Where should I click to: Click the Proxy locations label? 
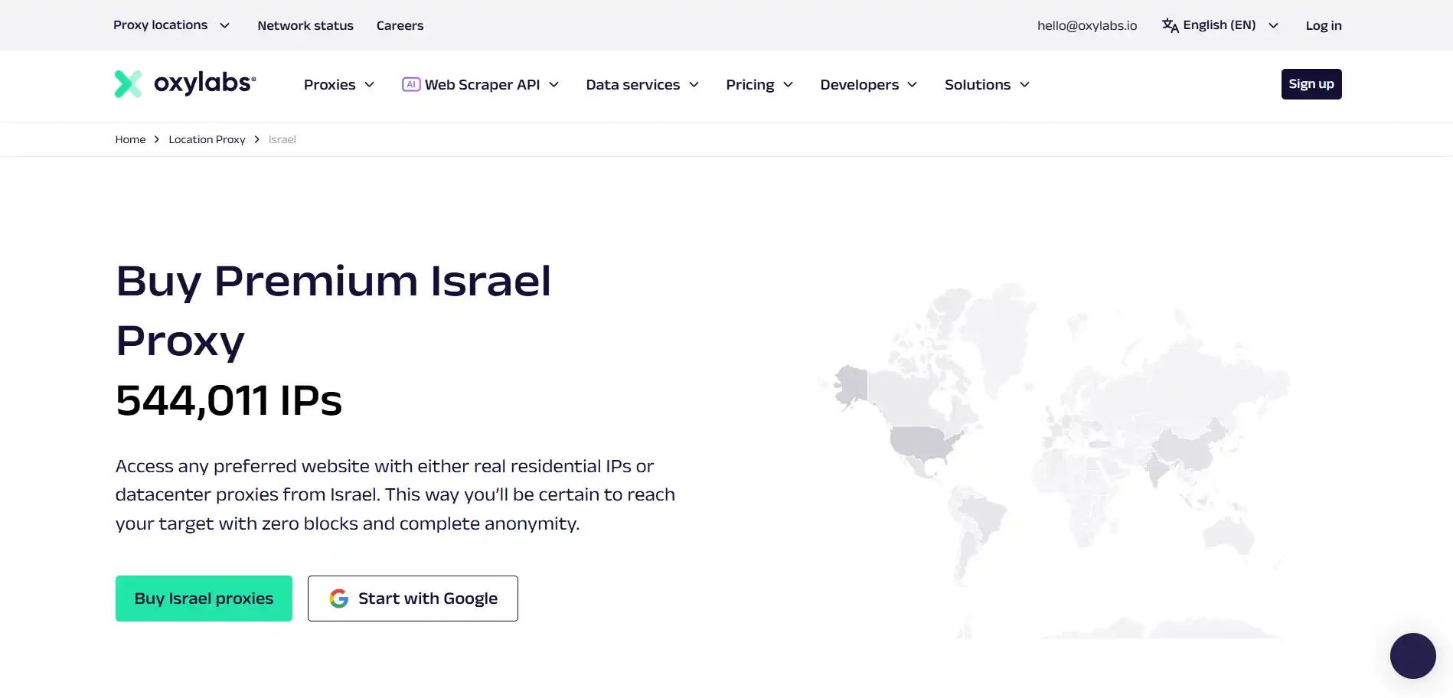[160, 25]
